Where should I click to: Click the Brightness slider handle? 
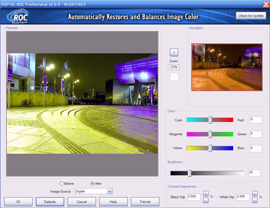tap(189, 173)
